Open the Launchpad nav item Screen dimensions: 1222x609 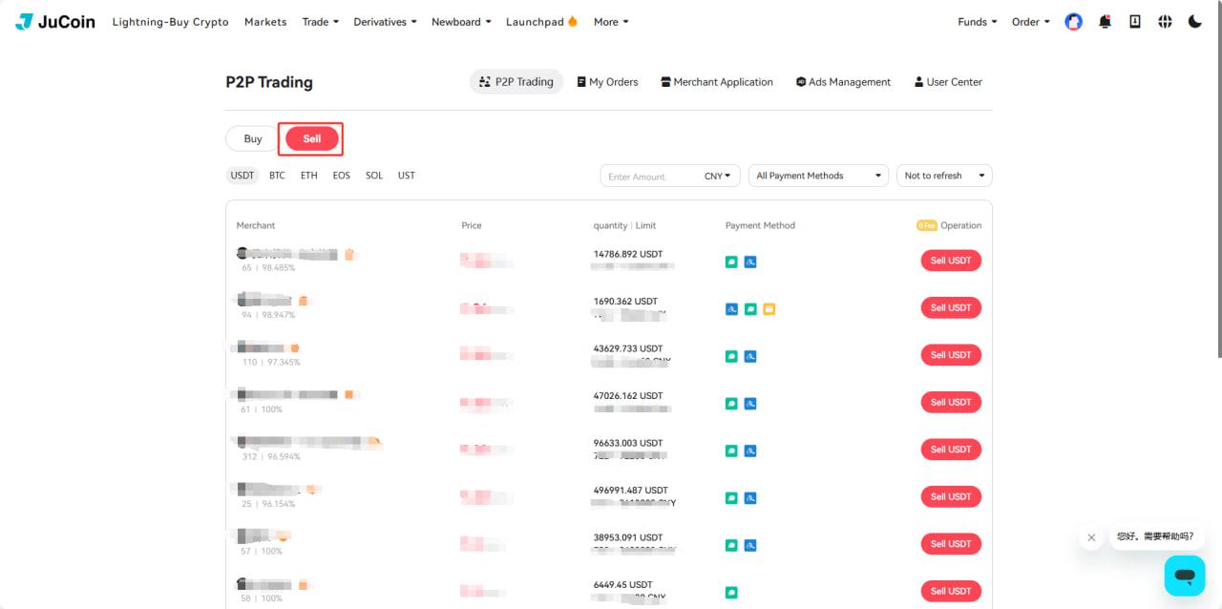point(541,22)
